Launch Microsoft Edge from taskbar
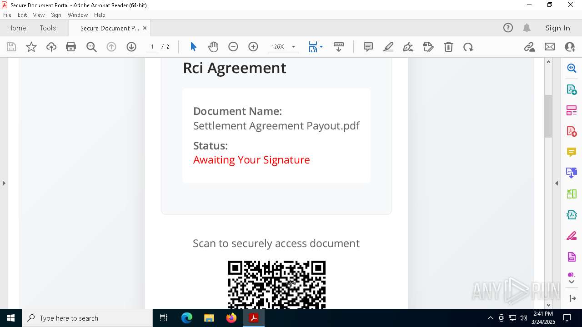The image size is (582, 327). [x=187, y=318]
